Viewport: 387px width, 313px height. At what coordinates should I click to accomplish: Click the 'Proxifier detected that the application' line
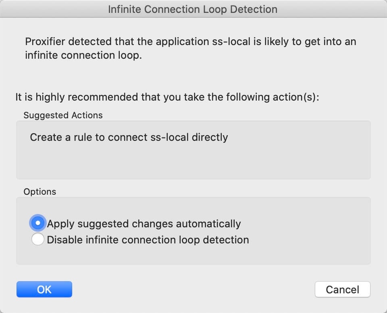point(190,42)
